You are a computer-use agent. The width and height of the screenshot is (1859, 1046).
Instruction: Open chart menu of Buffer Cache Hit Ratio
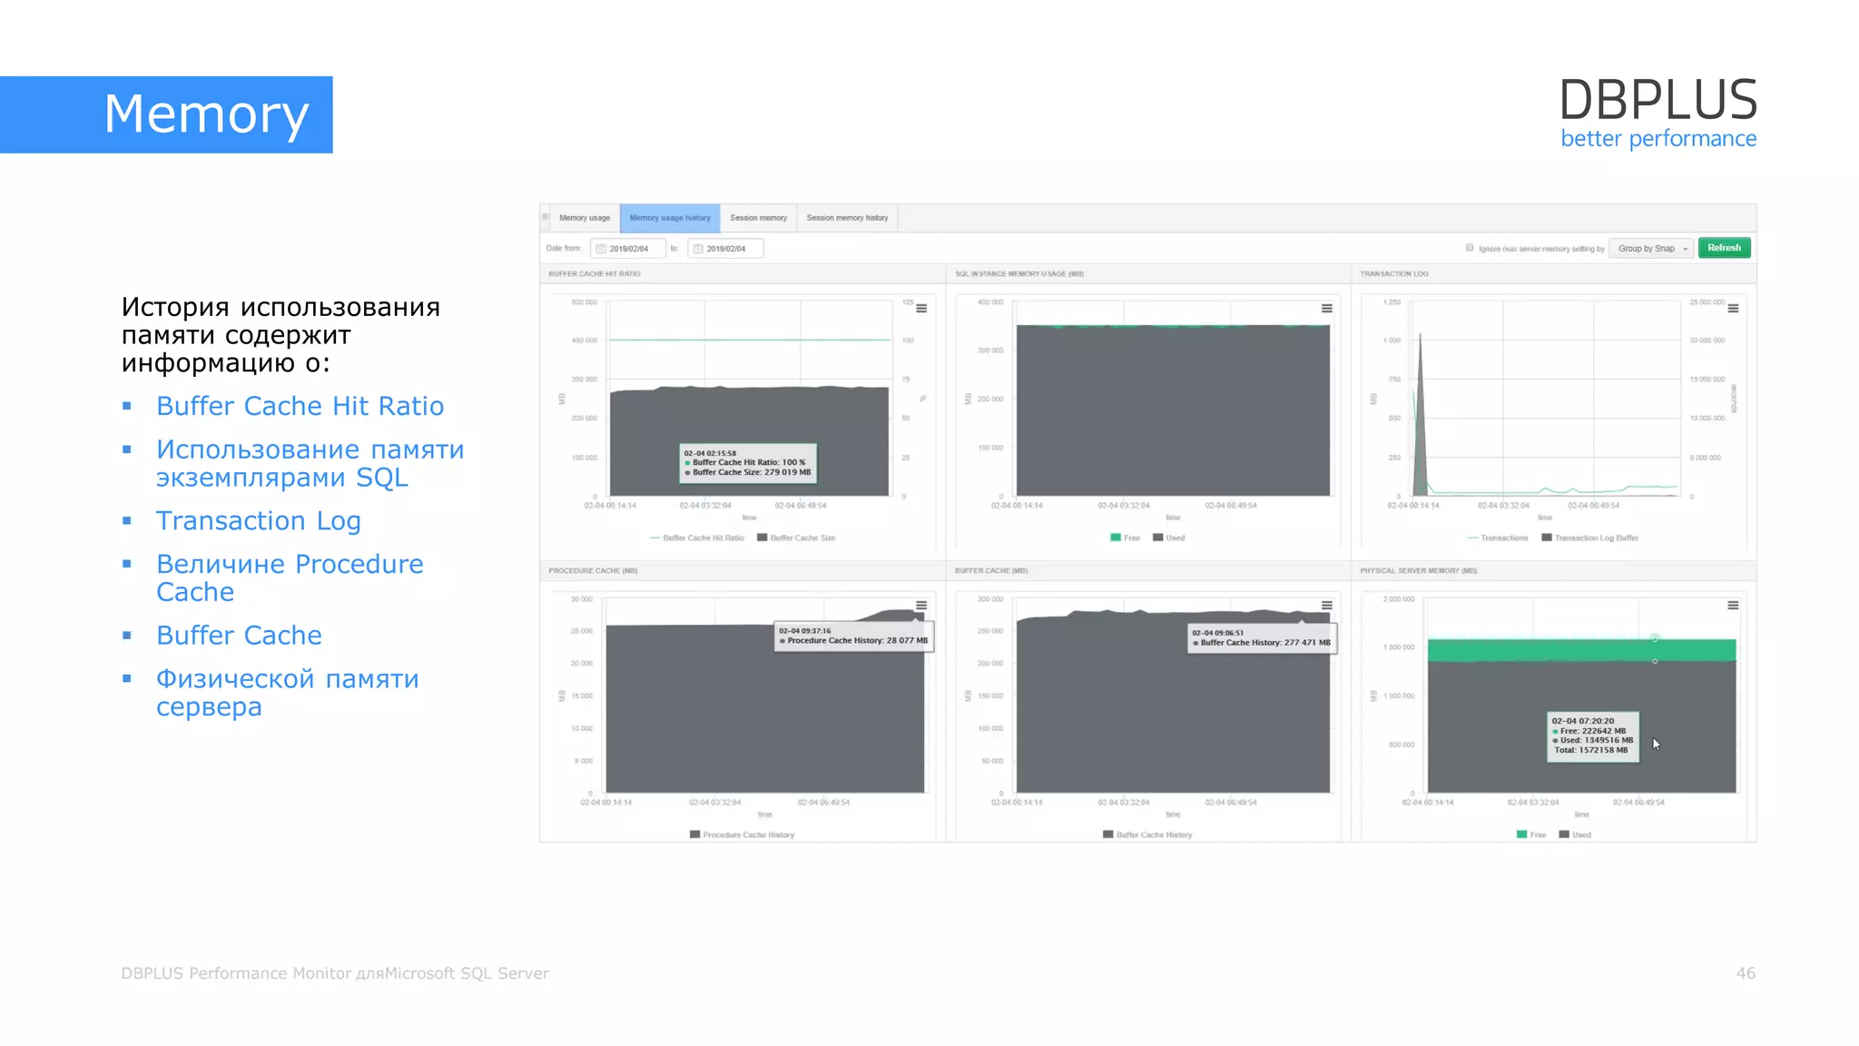[x=921, y=309]
